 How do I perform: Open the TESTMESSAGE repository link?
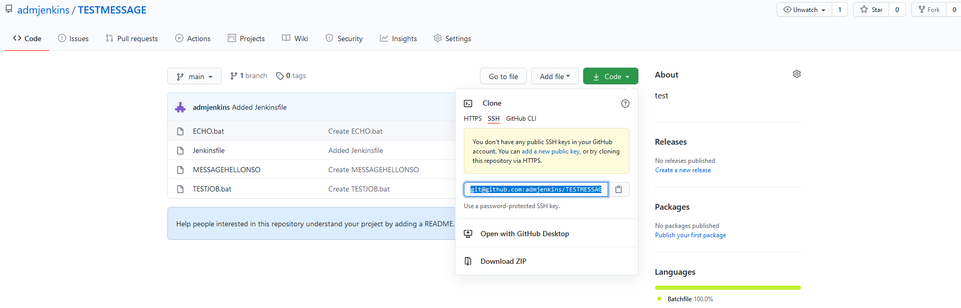[x=112, y=10]
